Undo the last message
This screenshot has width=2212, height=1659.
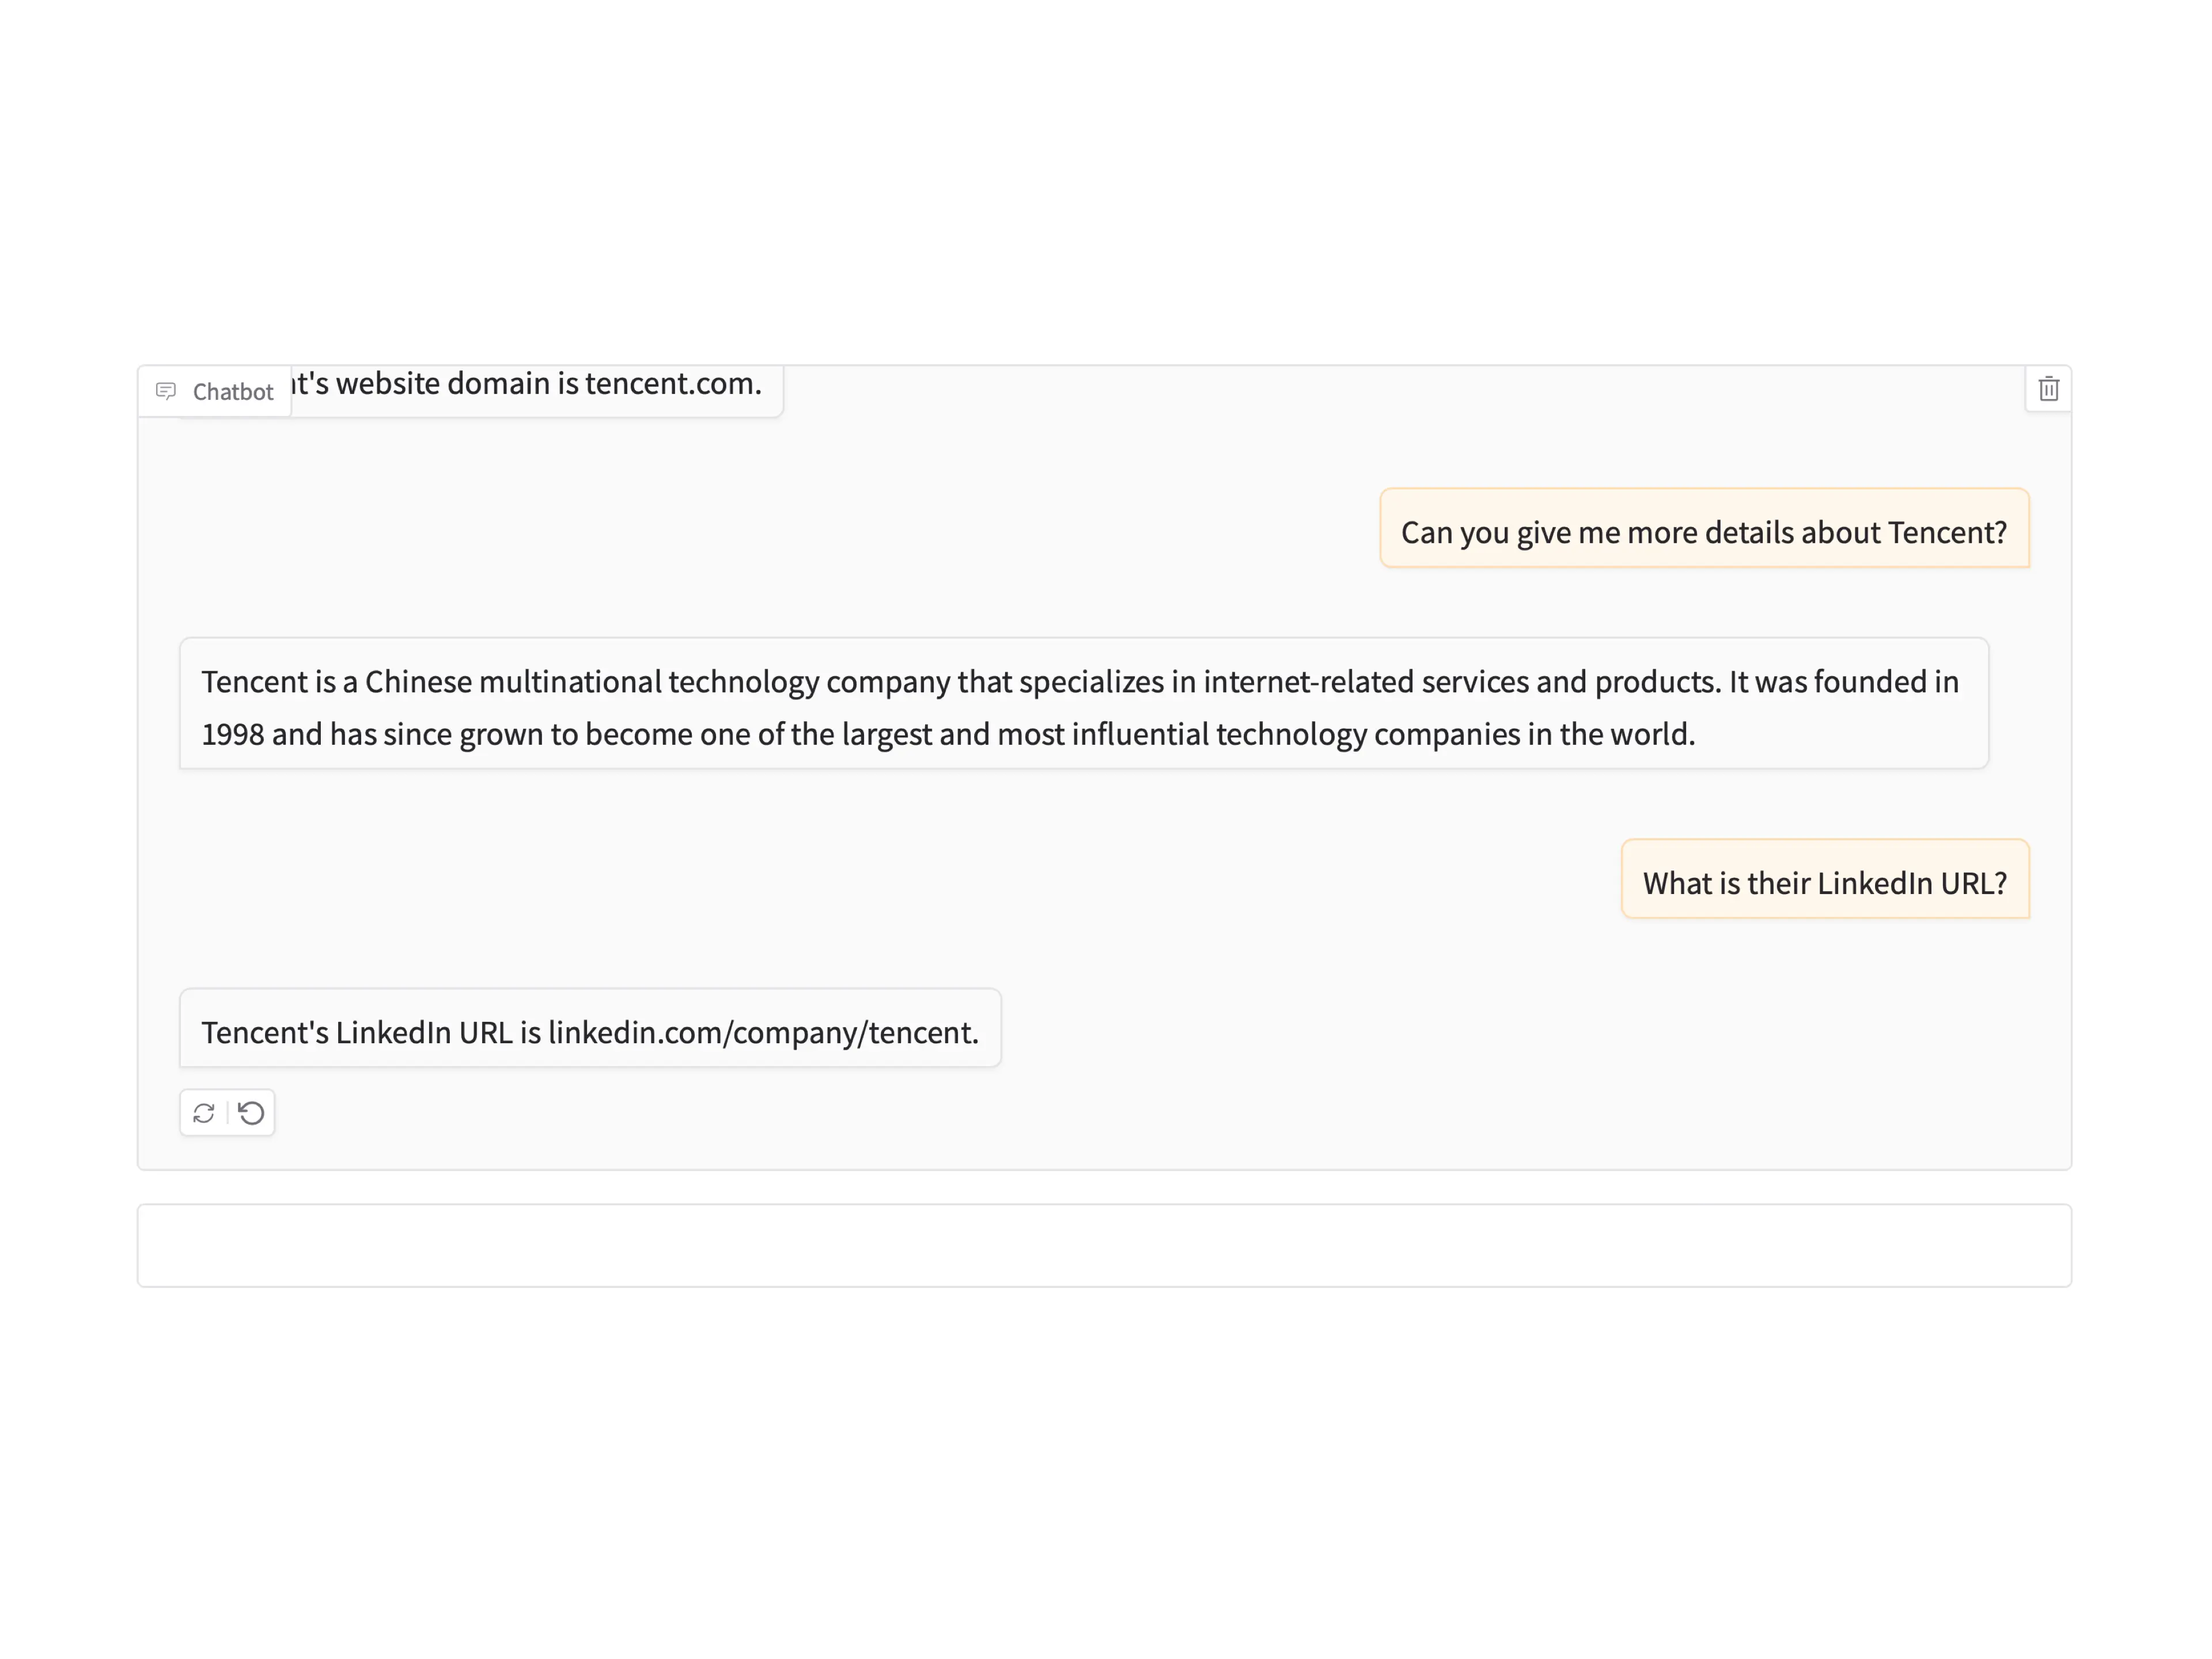pos(252,1112)
